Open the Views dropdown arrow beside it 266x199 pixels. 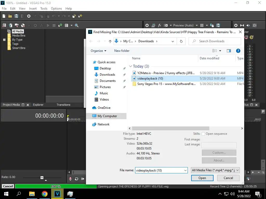(x=71, y=25)
